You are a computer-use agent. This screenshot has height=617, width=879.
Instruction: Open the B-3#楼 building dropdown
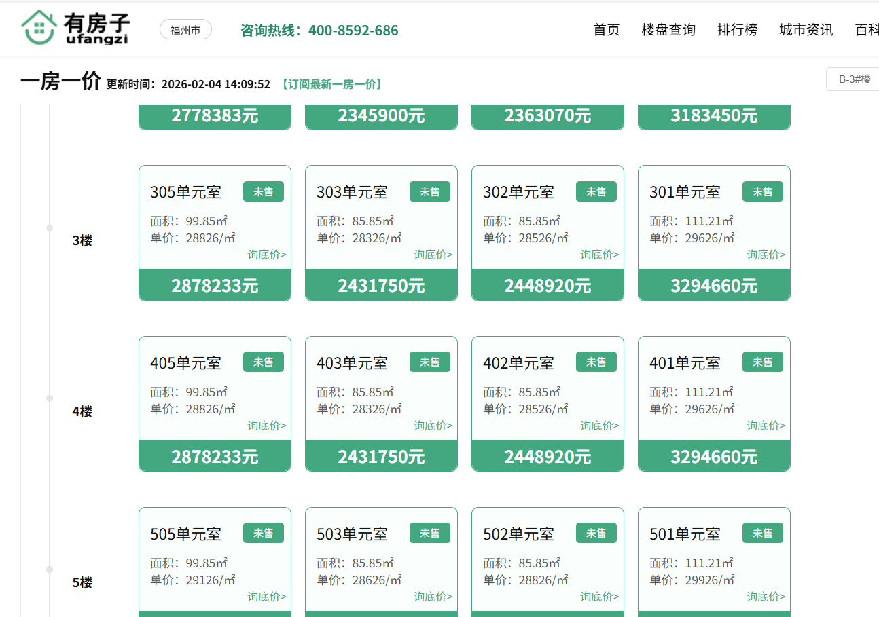pos(853,79)
